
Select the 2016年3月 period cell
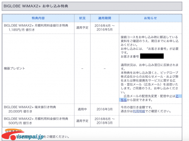coord(105,109)
